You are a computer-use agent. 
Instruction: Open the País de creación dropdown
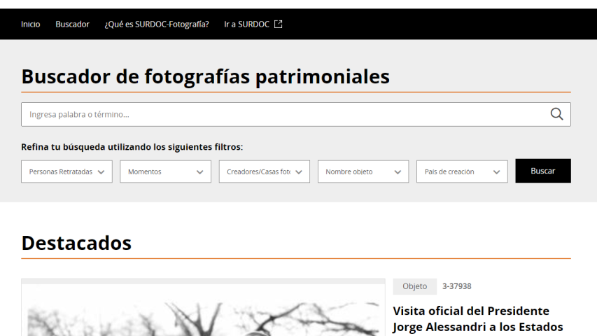[x=462, y=171]
